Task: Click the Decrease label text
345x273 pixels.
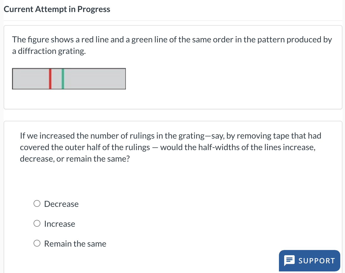Action: click(61, 204)
